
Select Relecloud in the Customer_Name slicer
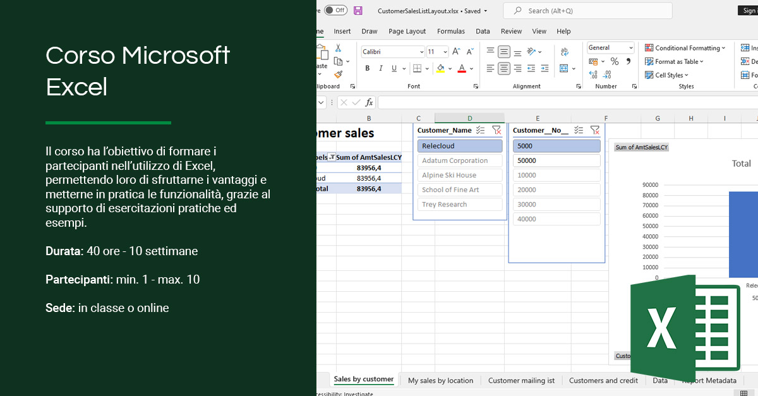459,145
